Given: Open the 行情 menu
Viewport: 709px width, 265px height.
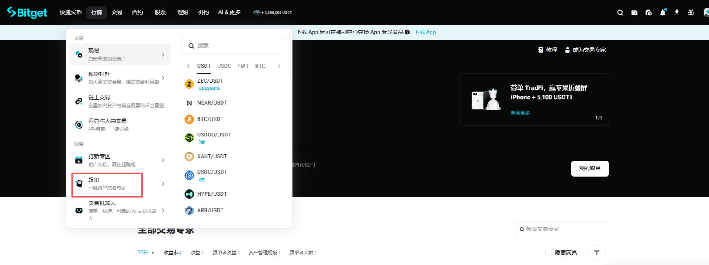Looking at the screenshot, I should click(97, 12).
